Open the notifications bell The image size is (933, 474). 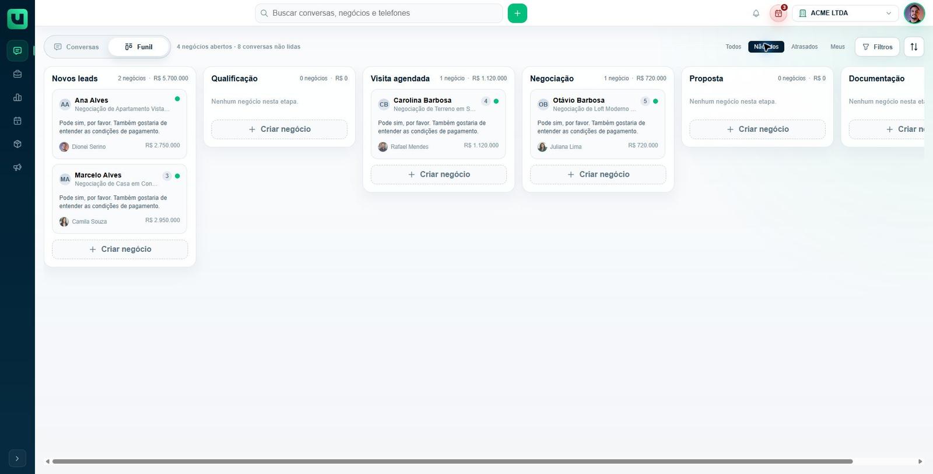(756, 13)
